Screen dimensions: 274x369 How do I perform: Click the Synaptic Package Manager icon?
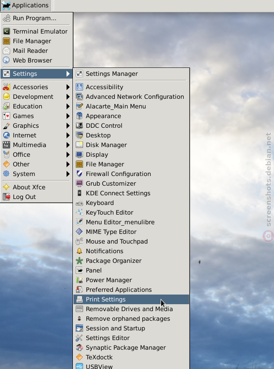[79, 347]
